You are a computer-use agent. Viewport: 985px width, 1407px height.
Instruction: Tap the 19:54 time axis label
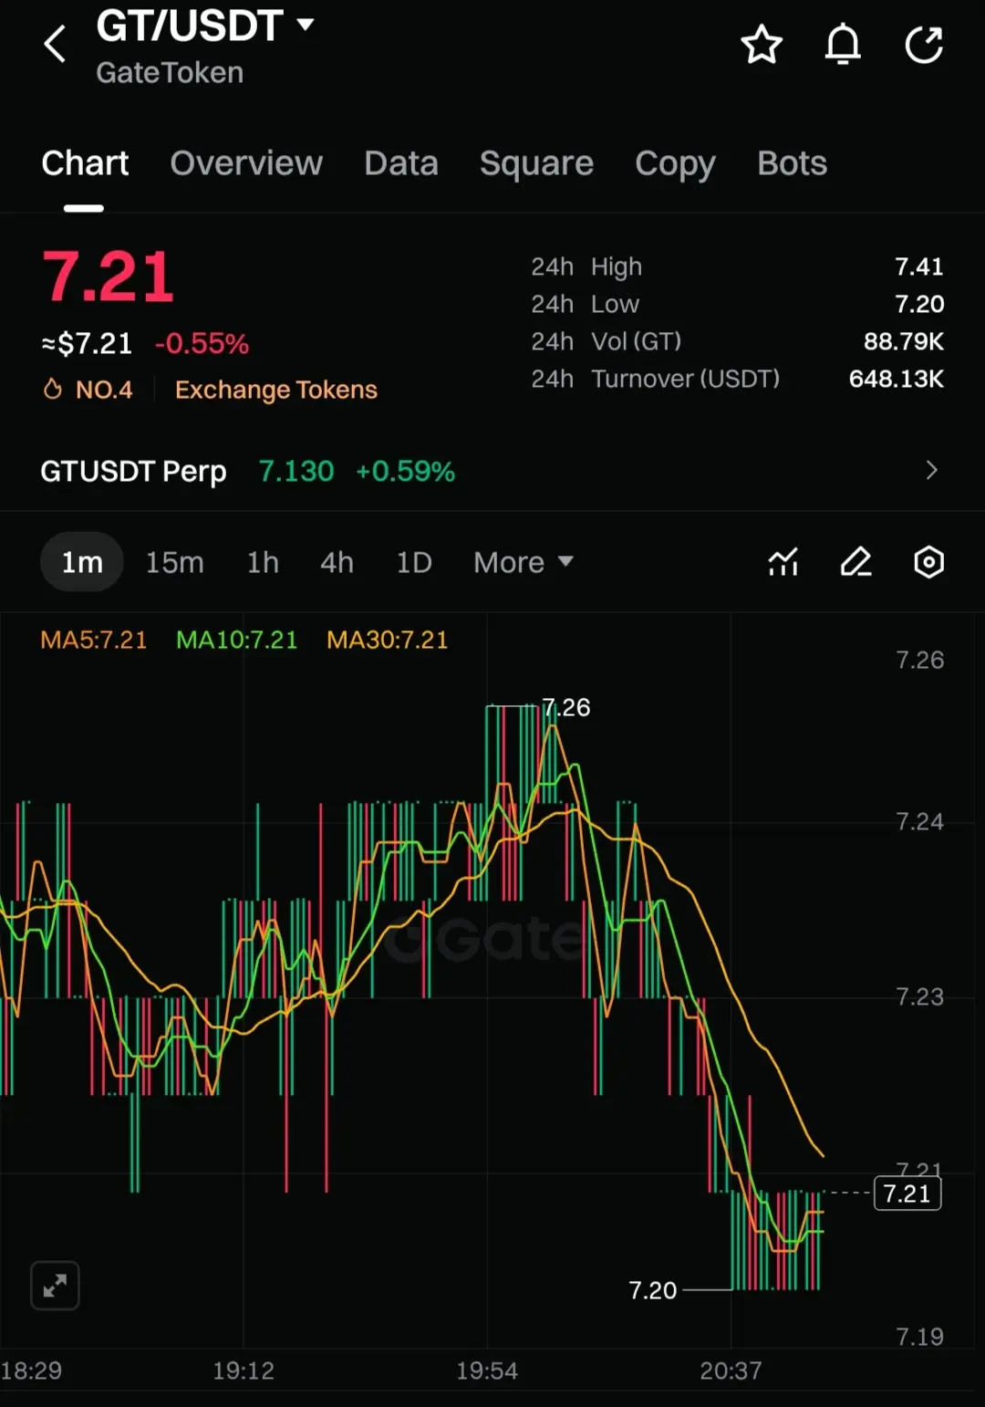(487, 1371)
